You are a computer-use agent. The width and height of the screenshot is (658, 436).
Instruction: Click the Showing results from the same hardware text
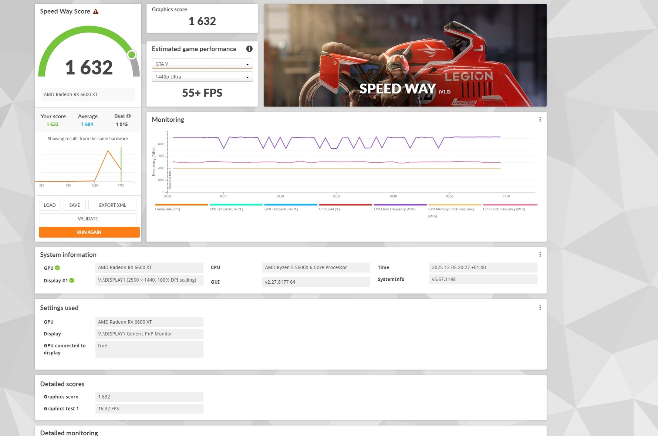click(x=88, y=139)
